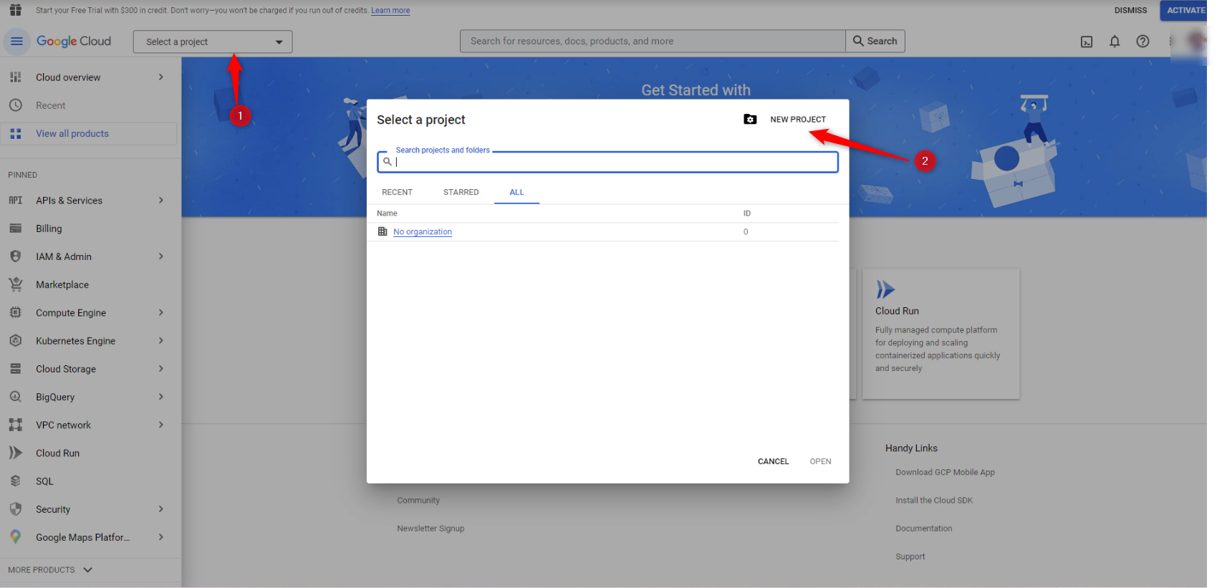Click the new project folder icon
Viewport: 1227px width, 588px height.
(x=750, y=120)
